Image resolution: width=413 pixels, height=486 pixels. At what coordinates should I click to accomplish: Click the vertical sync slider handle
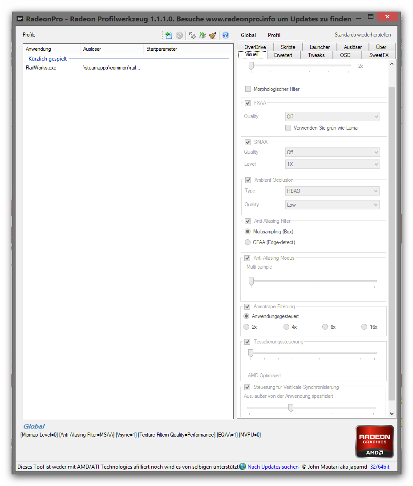pyautogui.click(x=291, y=408)
